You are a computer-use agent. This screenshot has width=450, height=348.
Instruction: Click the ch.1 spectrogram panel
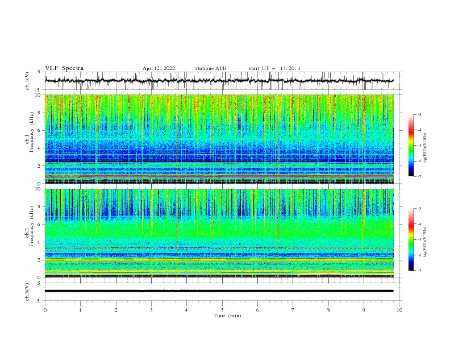pyautogui.click(x=219, y=139)
